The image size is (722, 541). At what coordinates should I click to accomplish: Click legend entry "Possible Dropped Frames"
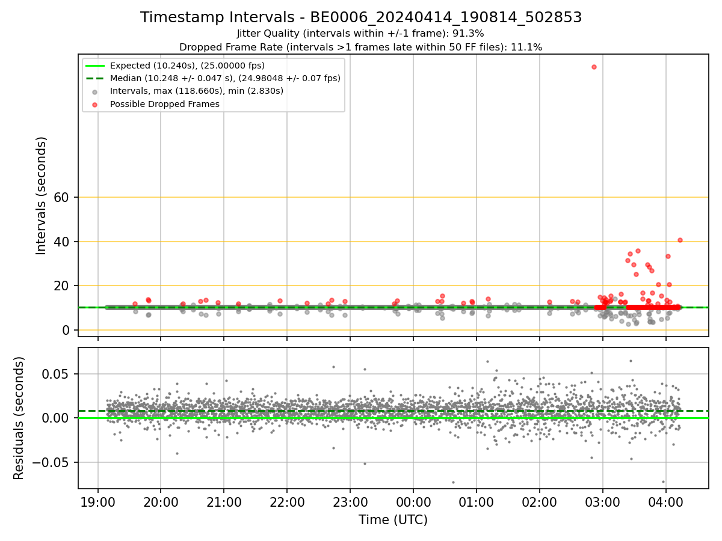[x=164, y=104]
